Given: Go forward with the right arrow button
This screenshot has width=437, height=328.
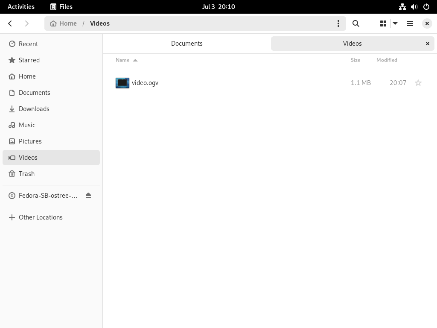Looking at the screenshot, I should click(27, 23).
